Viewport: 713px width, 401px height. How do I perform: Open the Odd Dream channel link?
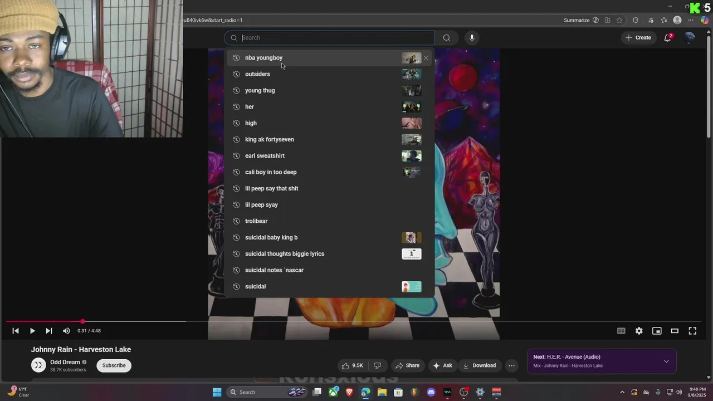click(65, 362)
